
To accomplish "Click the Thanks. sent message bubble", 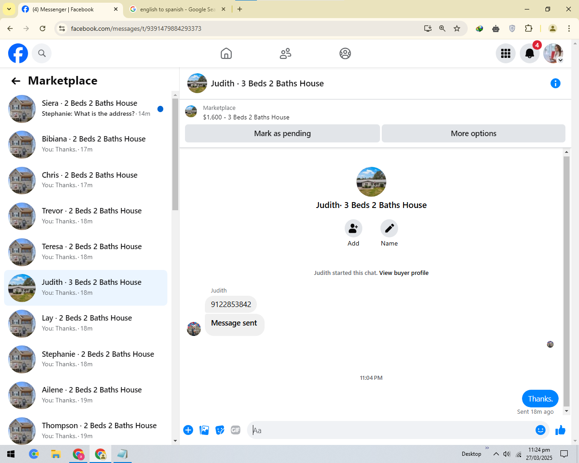I will pos(540,399).
